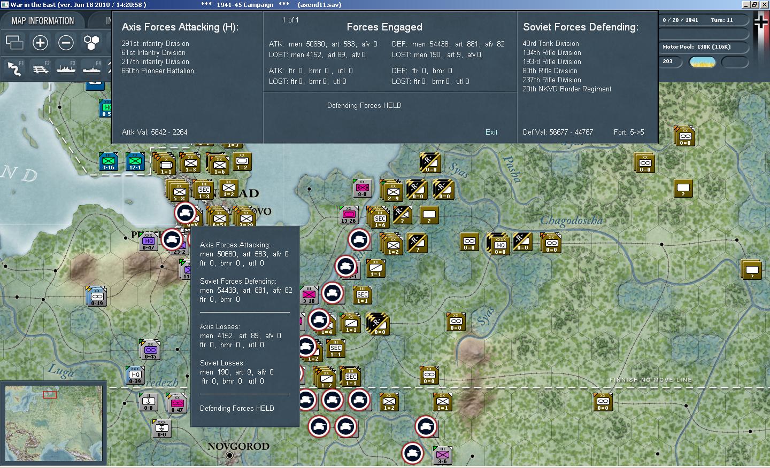Click Exit in the combat report

491,132
